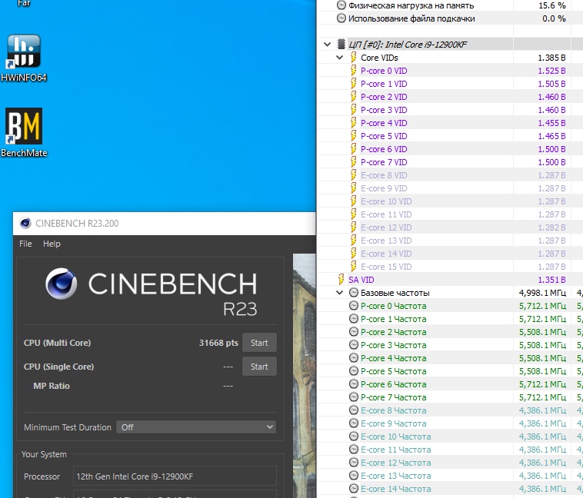Click the MP Ratio label in Cinebench
Screen dimensions: 583x498
(52, 386)
